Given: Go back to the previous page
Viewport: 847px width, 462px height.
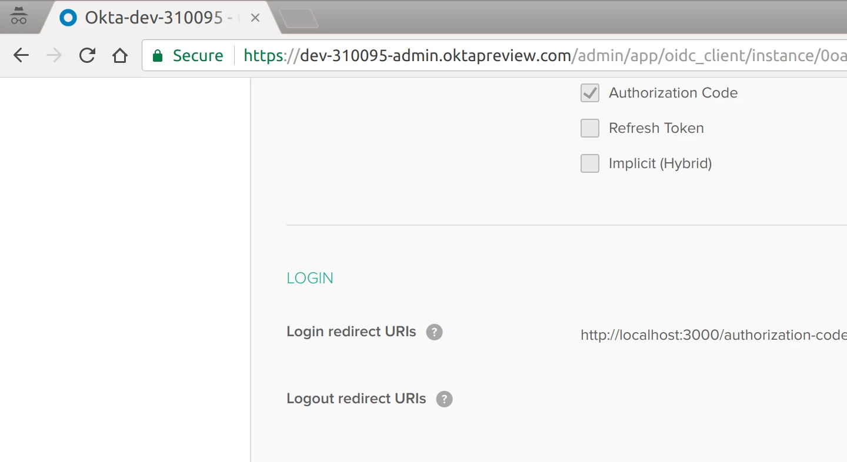Looking at the screenshot, I should (21, 56).
